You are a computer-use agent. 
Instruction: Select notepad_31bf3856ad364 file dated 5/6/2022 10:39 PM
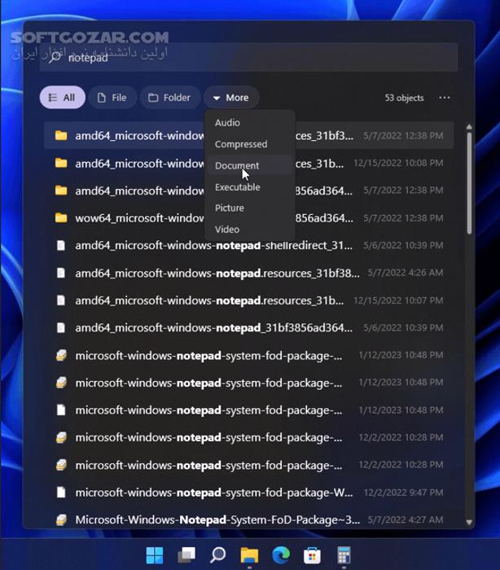coord(248,327)
